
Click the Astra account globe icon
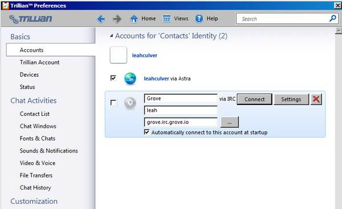(130, 79)
